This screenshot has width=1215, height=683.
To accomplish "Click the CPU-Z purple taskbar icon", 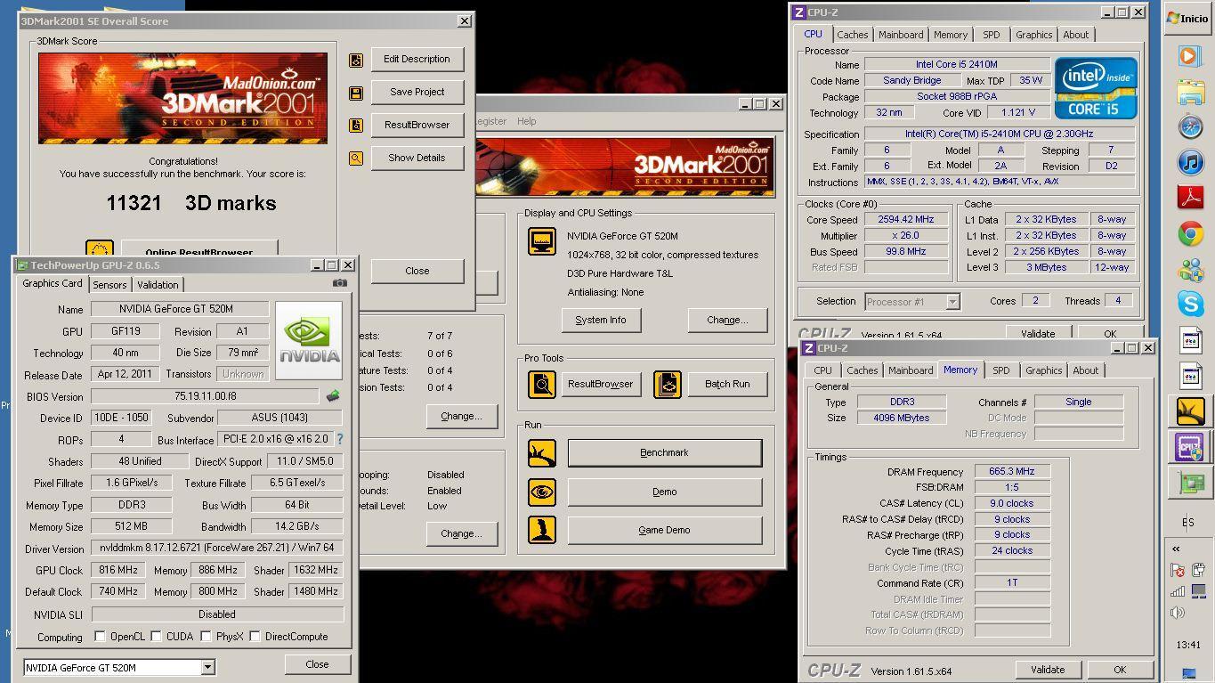I will click(x=1190, y=446).
